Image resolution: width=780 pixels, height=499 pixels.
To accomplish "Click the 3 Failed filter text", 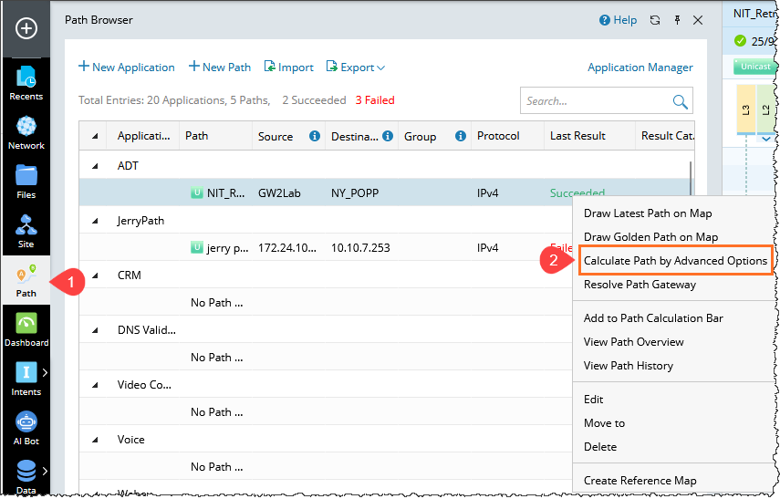I will pos(375,100).
